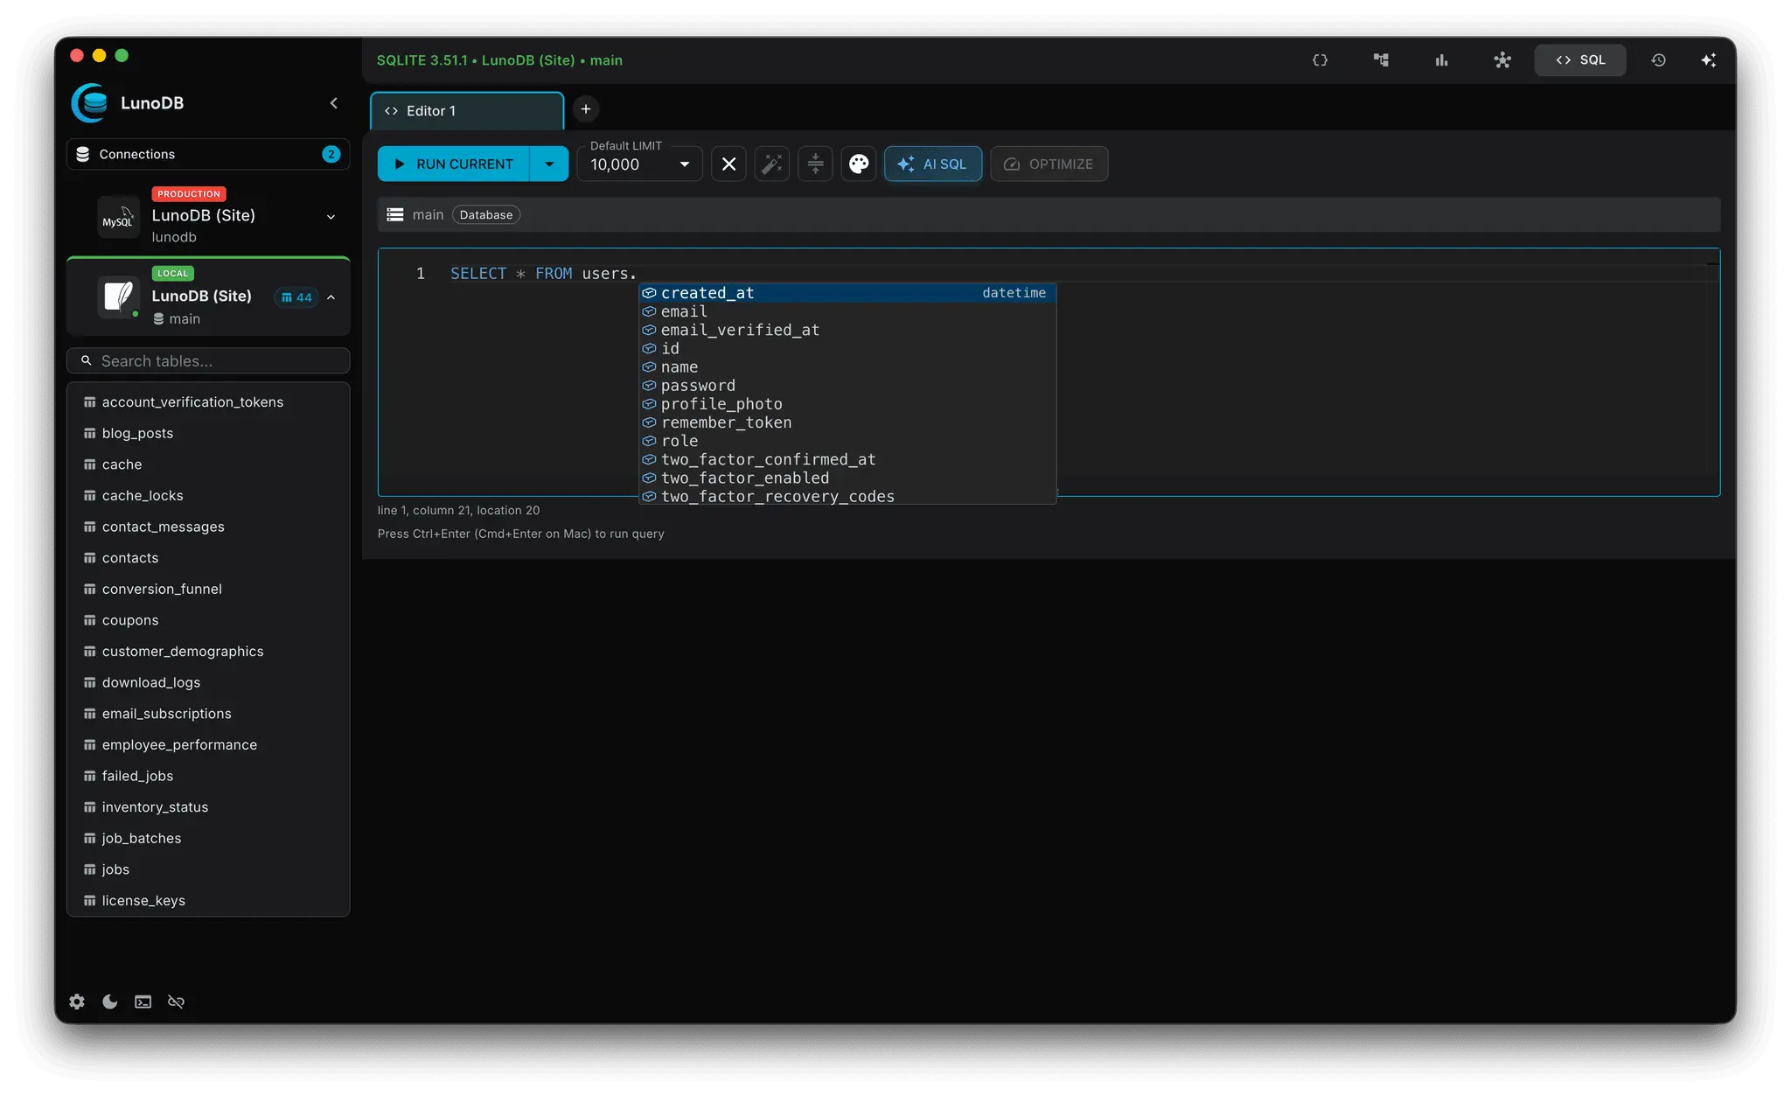Open the customer_demographics table
Viewport: 1791px width, 1096px height.
(x=208, y=651)
